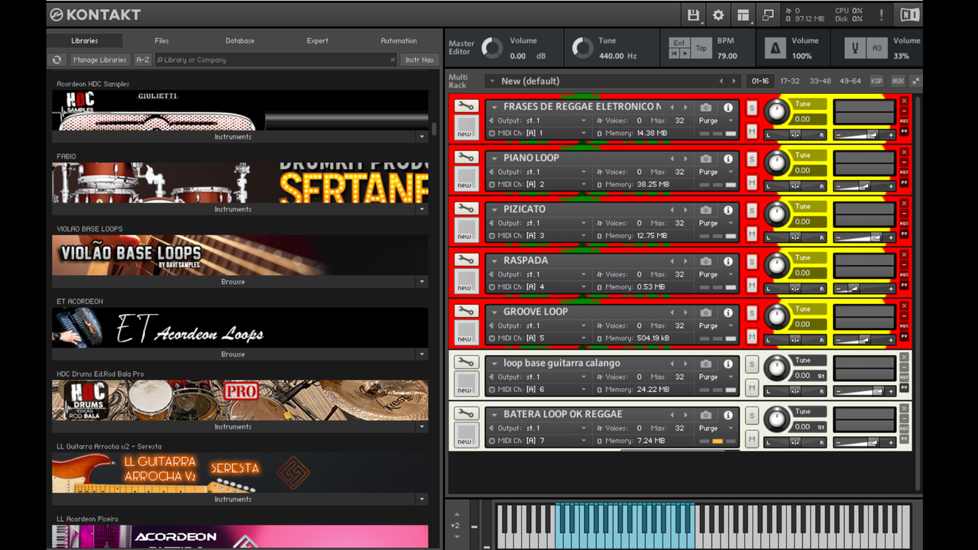Toggle PV button on PIANO LOOP
978x550 pixels.
pos(904,183)
